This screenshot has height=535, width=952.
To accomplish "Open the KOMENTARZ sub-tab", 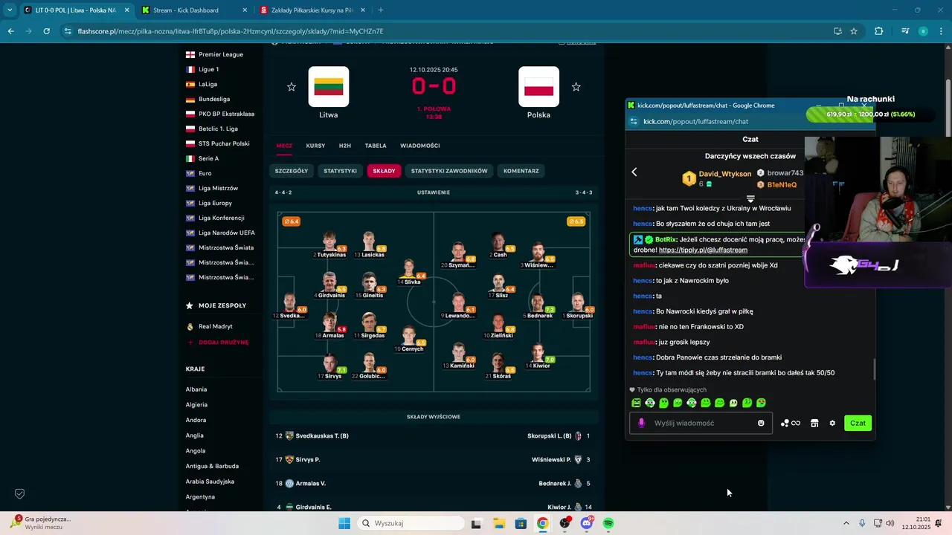I will pyautogui.click(x=521, y=171).
